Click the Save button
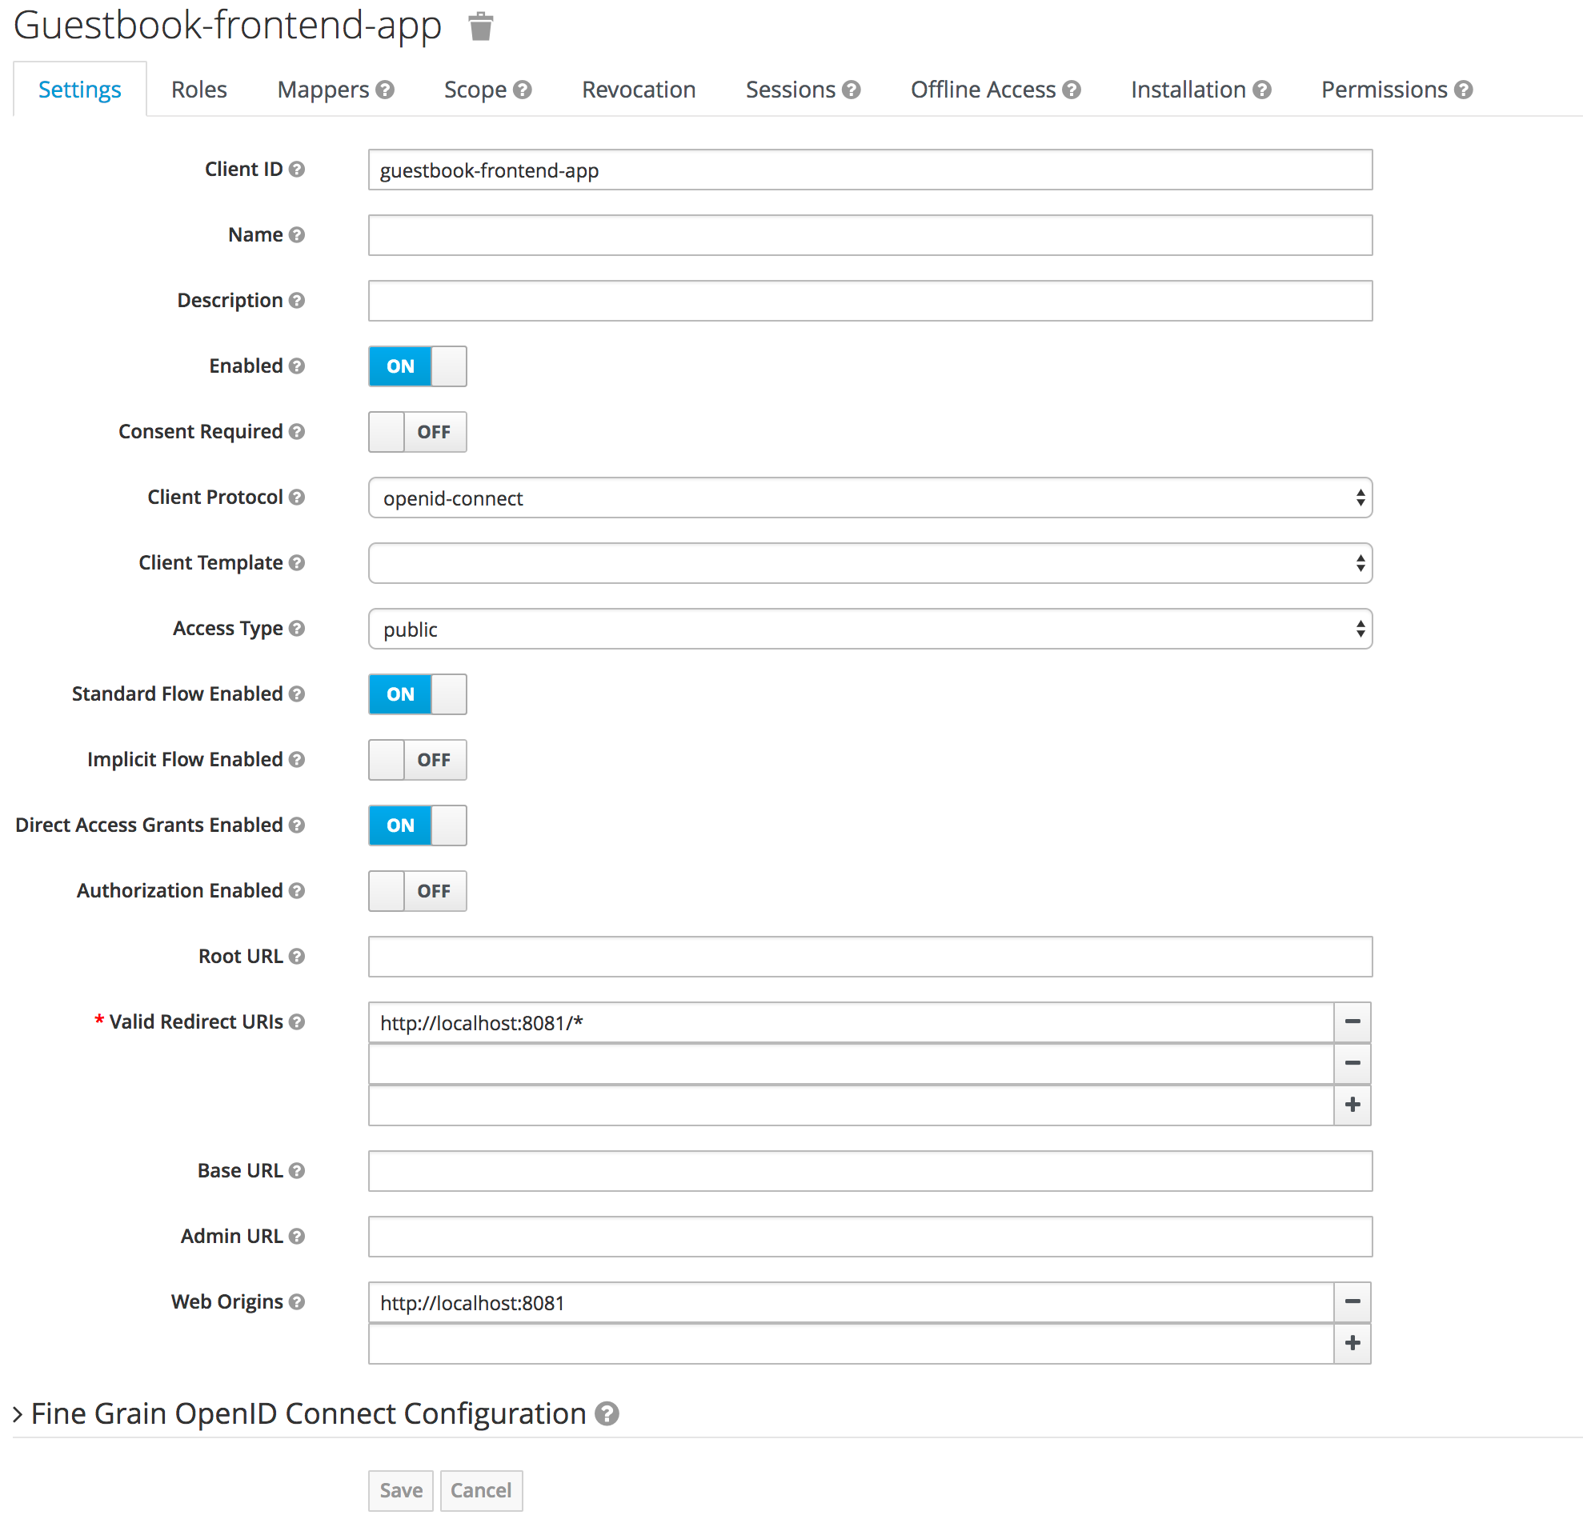 coord(401,1490)
